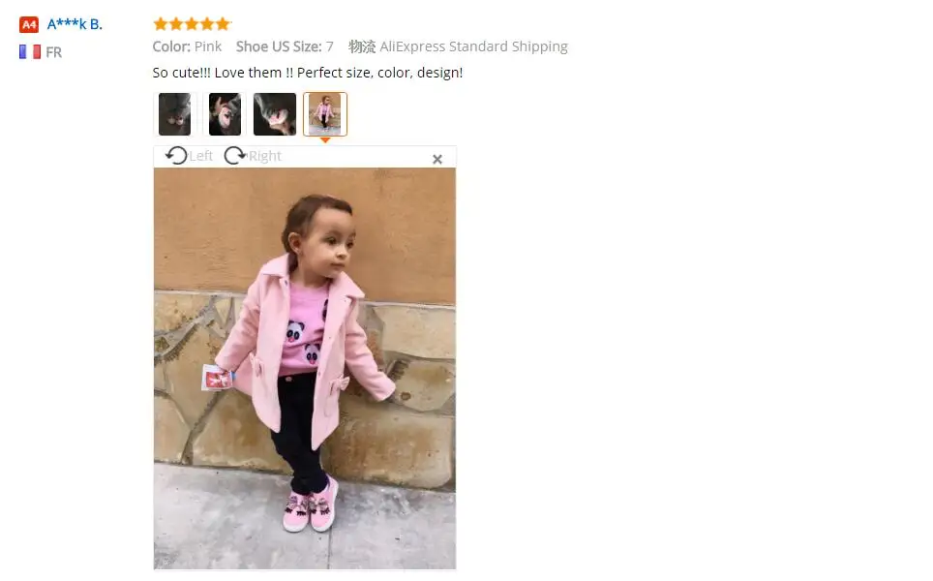Click the red A4 buyer level badge
Image resolution: width=933 pixels, height=581 pixels.
pos(29,24)
